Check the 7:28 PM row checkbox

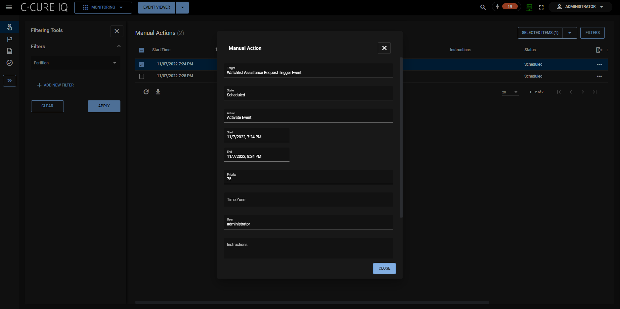(142, 76)
